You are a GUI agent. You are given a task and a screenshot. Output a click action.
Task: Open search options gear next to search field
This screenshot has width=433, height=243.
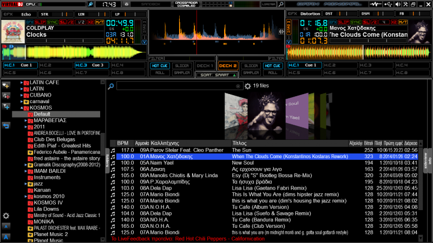(248, 86)
